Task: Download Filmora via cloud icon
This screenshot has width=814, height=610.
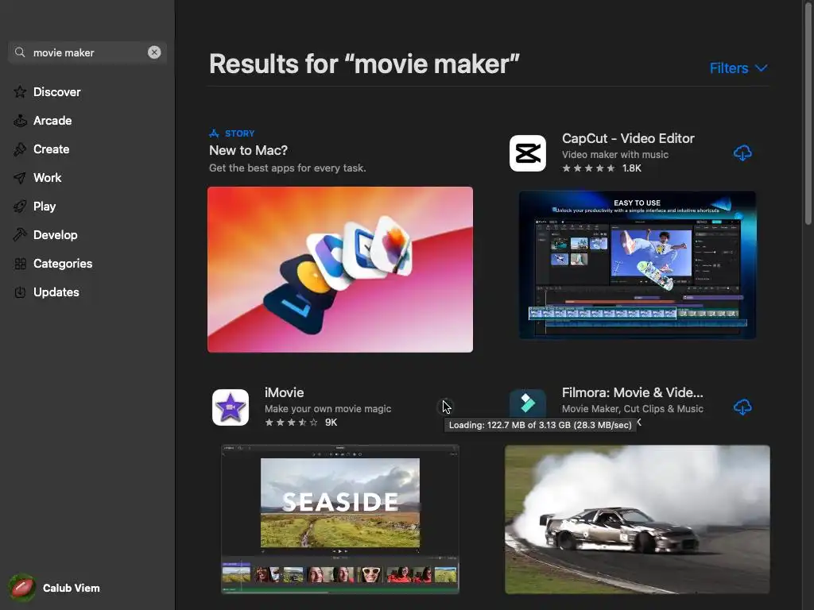Action: pyautogui.click(x=742, y=407)
